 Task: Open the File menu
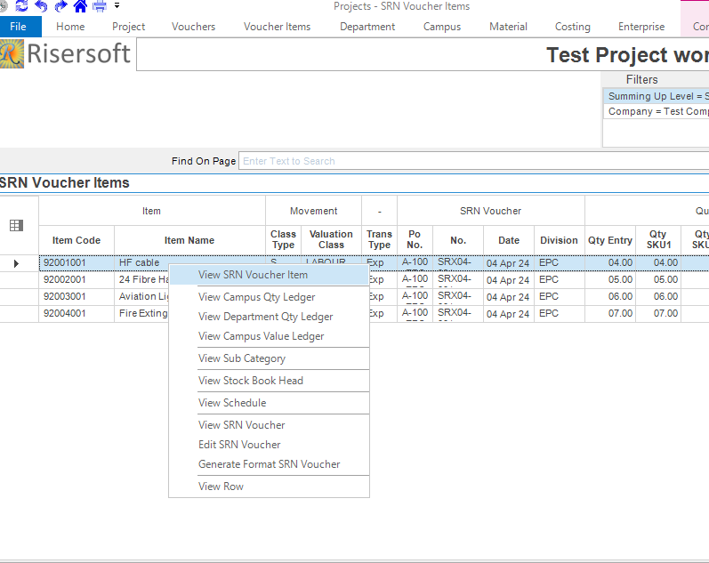(x=20, y=27)
